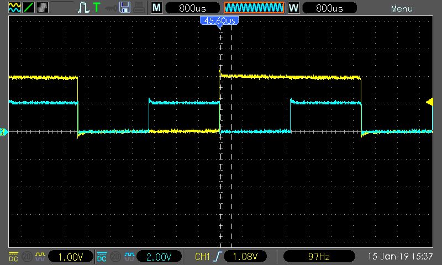Click the W window timebase icon

point(294,8)
